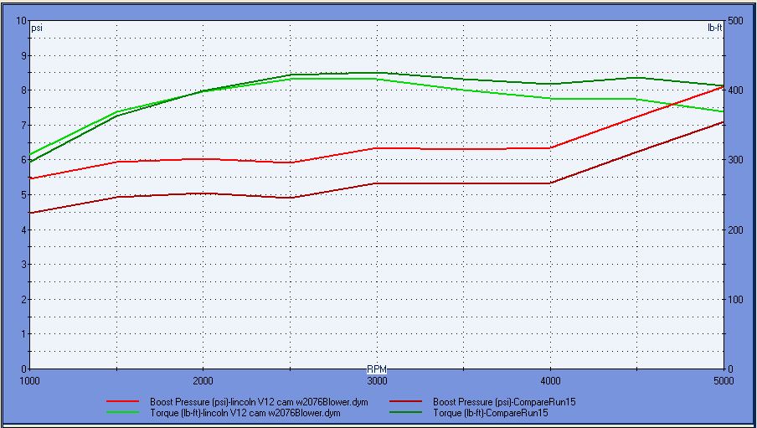
Task: Select legend text Boost Pressure lincoln V12 cam w2076Blower.dym
Action: 258,402
